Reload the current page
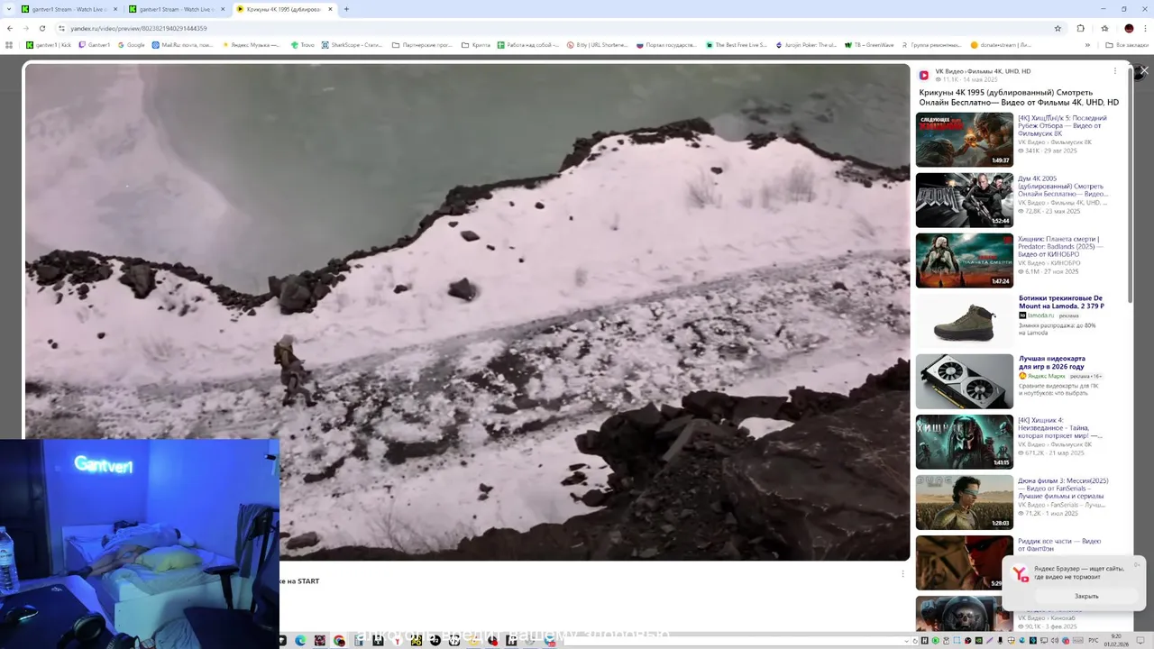Image resolution: width=1154 pixels, height=649 pixels. (44, 28)
